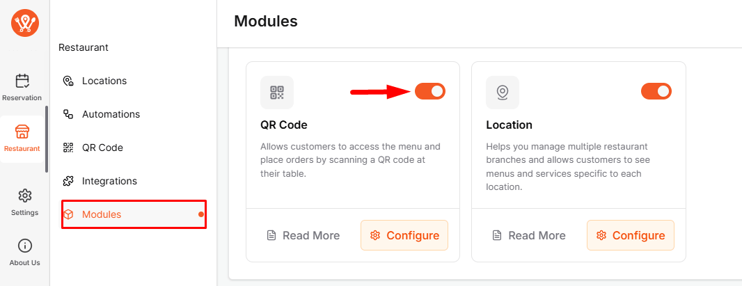The image size is (742, 286).
Task: Select the Restaurant storefront icon
Action: click(x=22, y=132)
